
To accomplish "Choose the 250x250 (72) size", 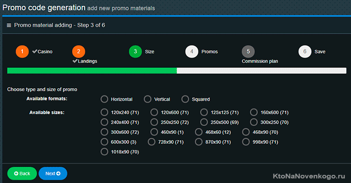I will pos(154,122).
